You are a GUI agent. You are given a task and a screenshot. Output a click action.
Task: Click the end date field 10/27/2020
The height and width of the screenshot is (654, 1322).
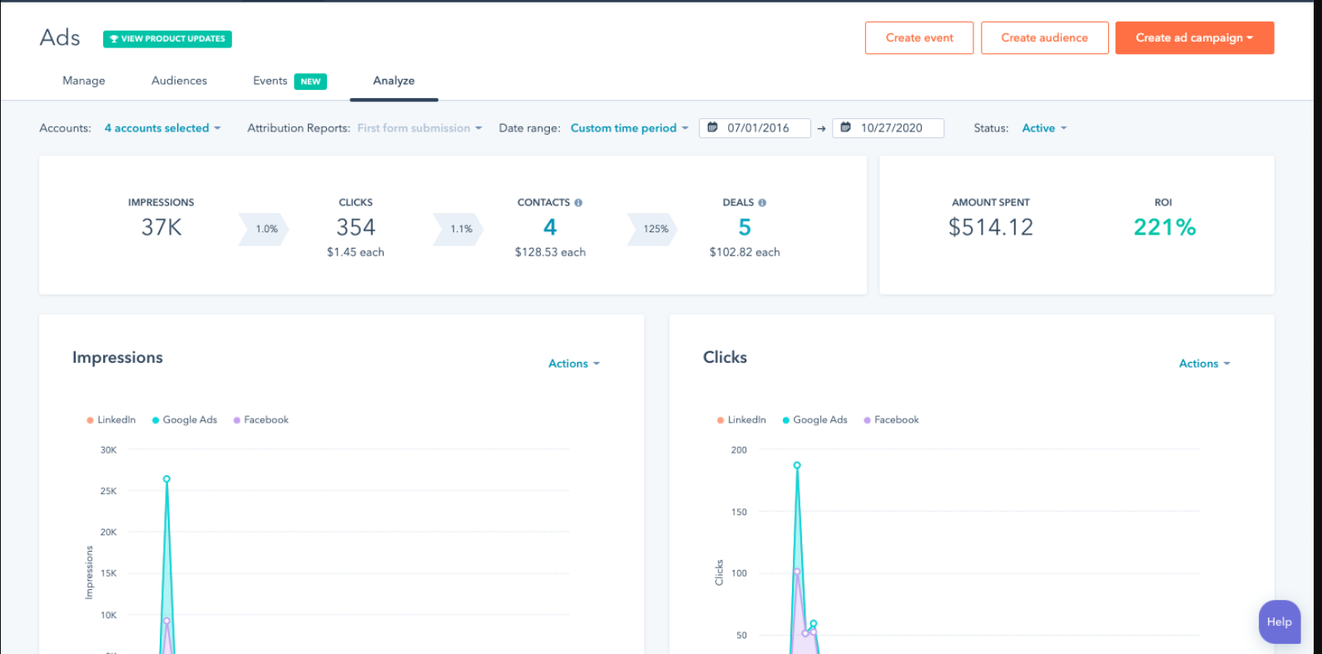(888, 128)
